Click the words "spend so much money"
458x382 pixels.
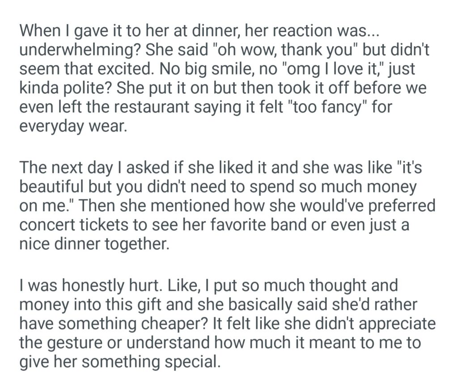coord(326,187)
